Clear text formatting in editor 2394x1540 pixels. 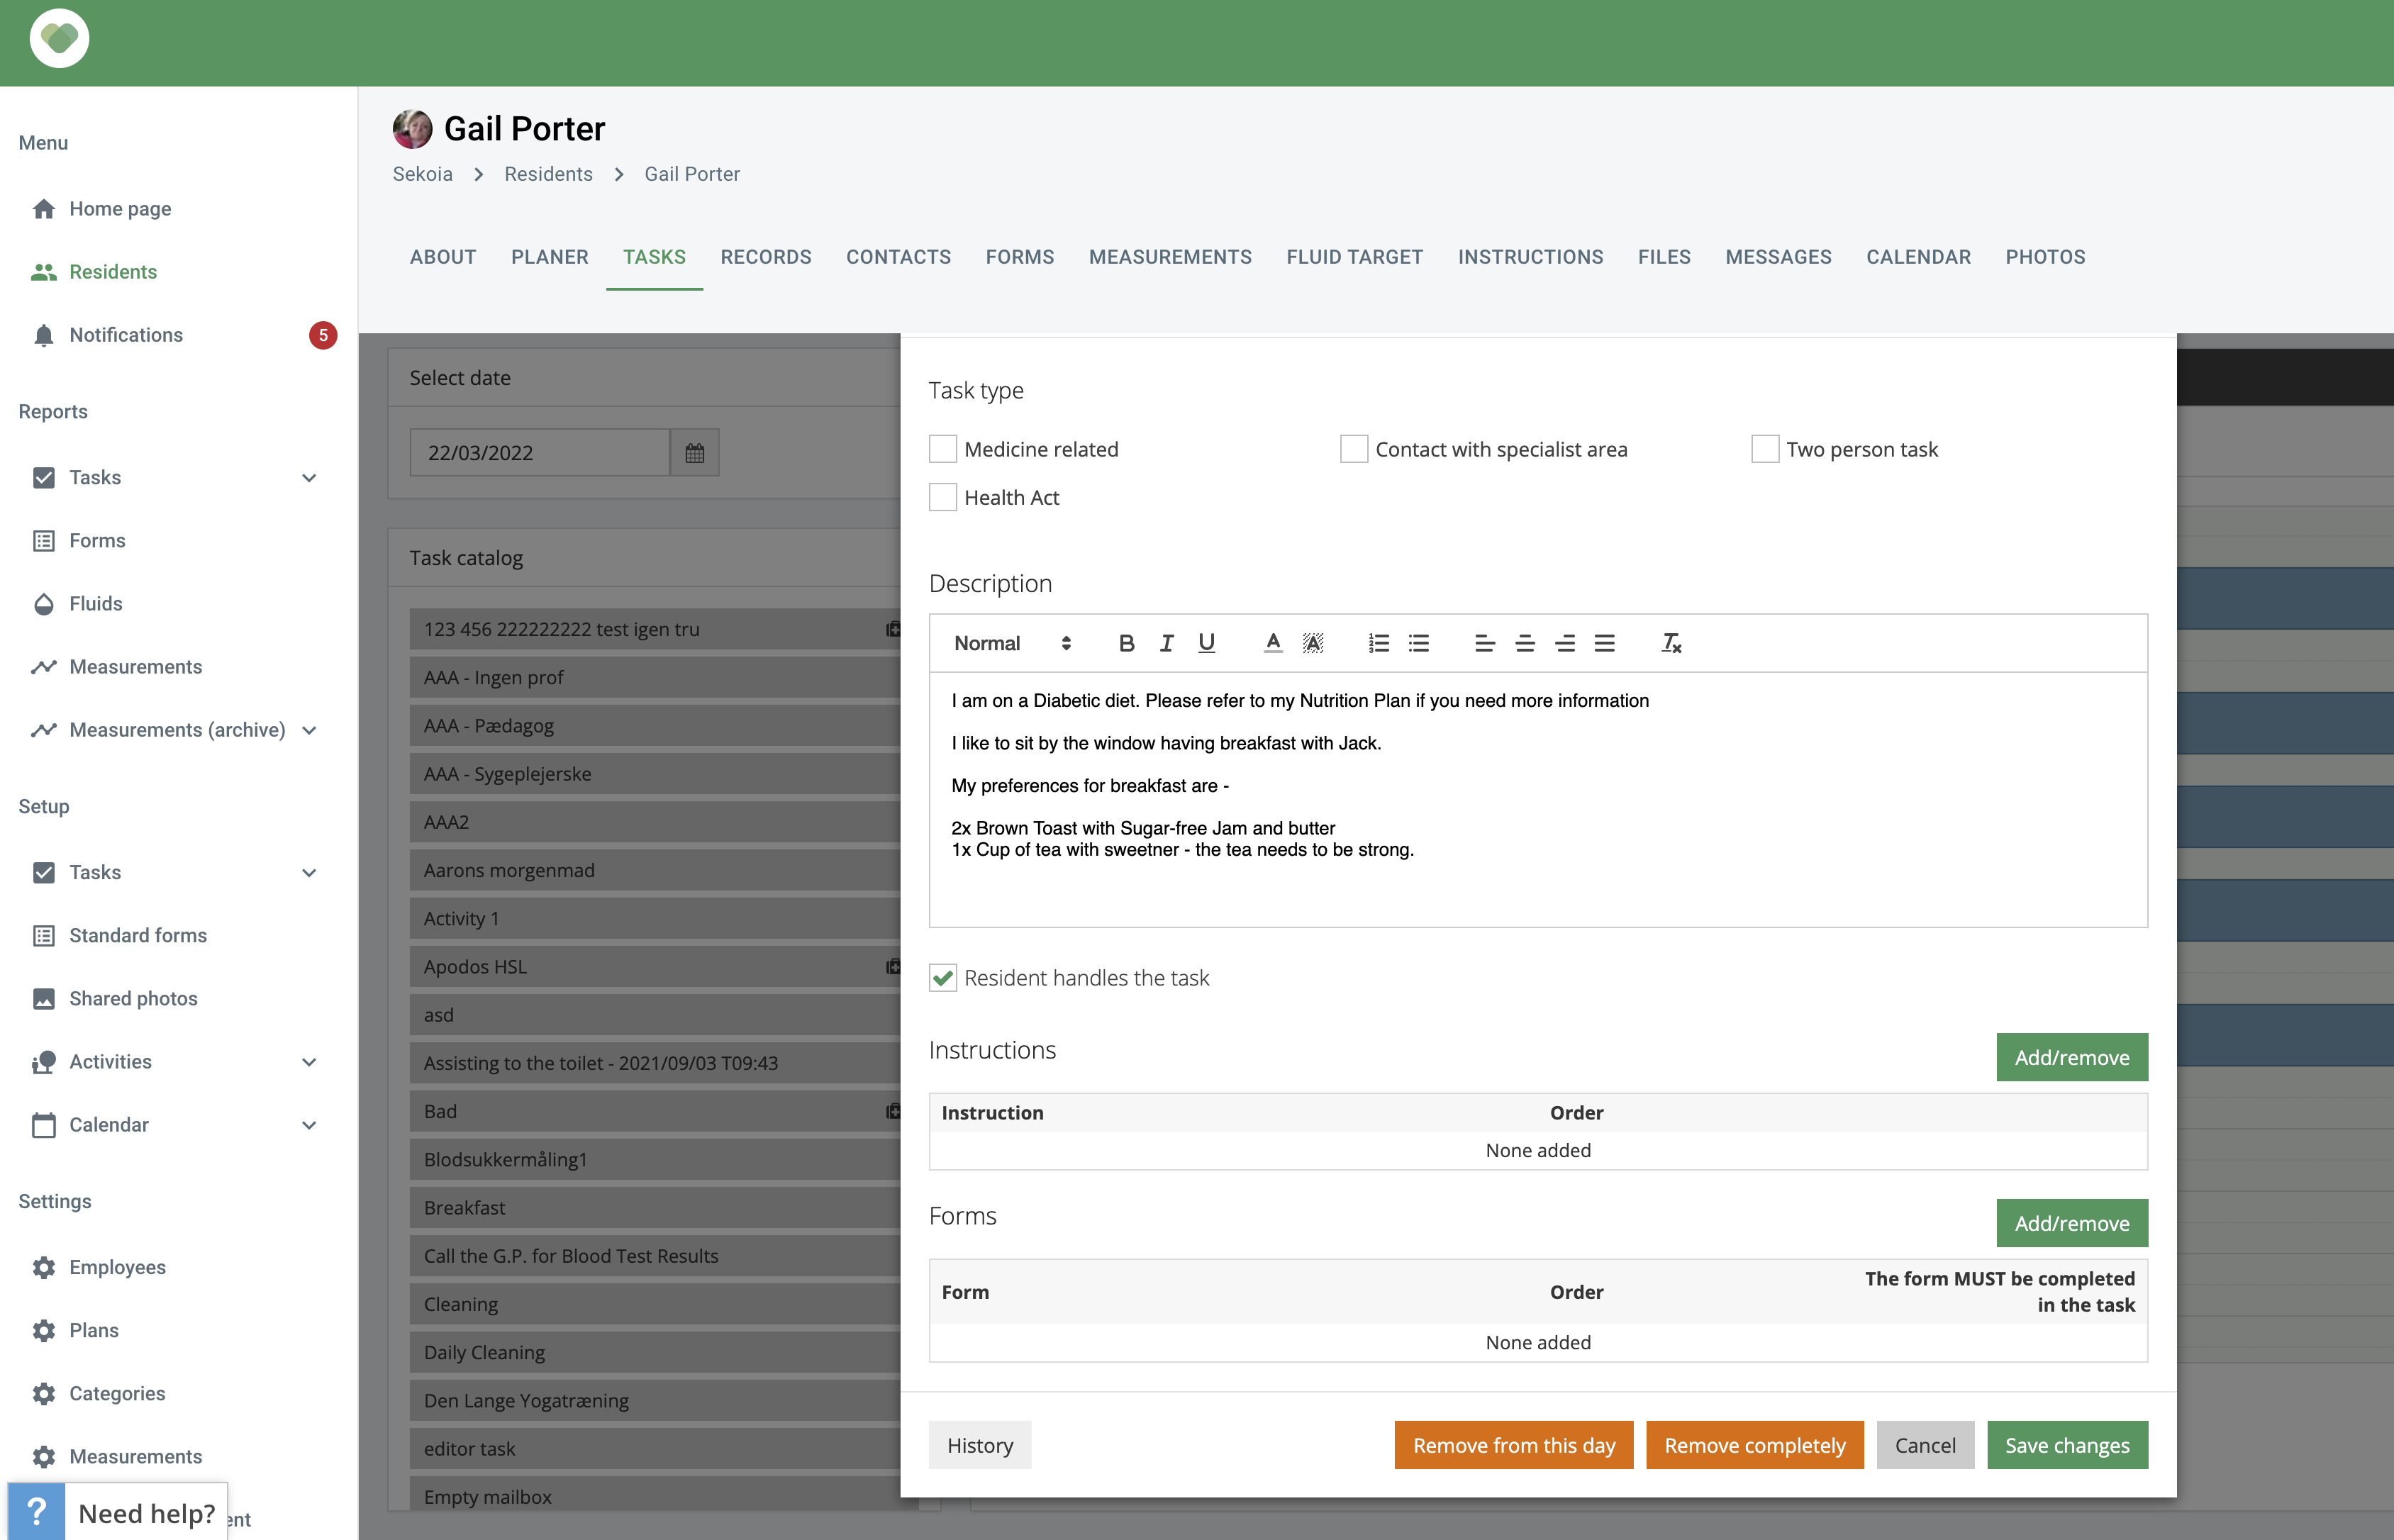[1670, 643]
